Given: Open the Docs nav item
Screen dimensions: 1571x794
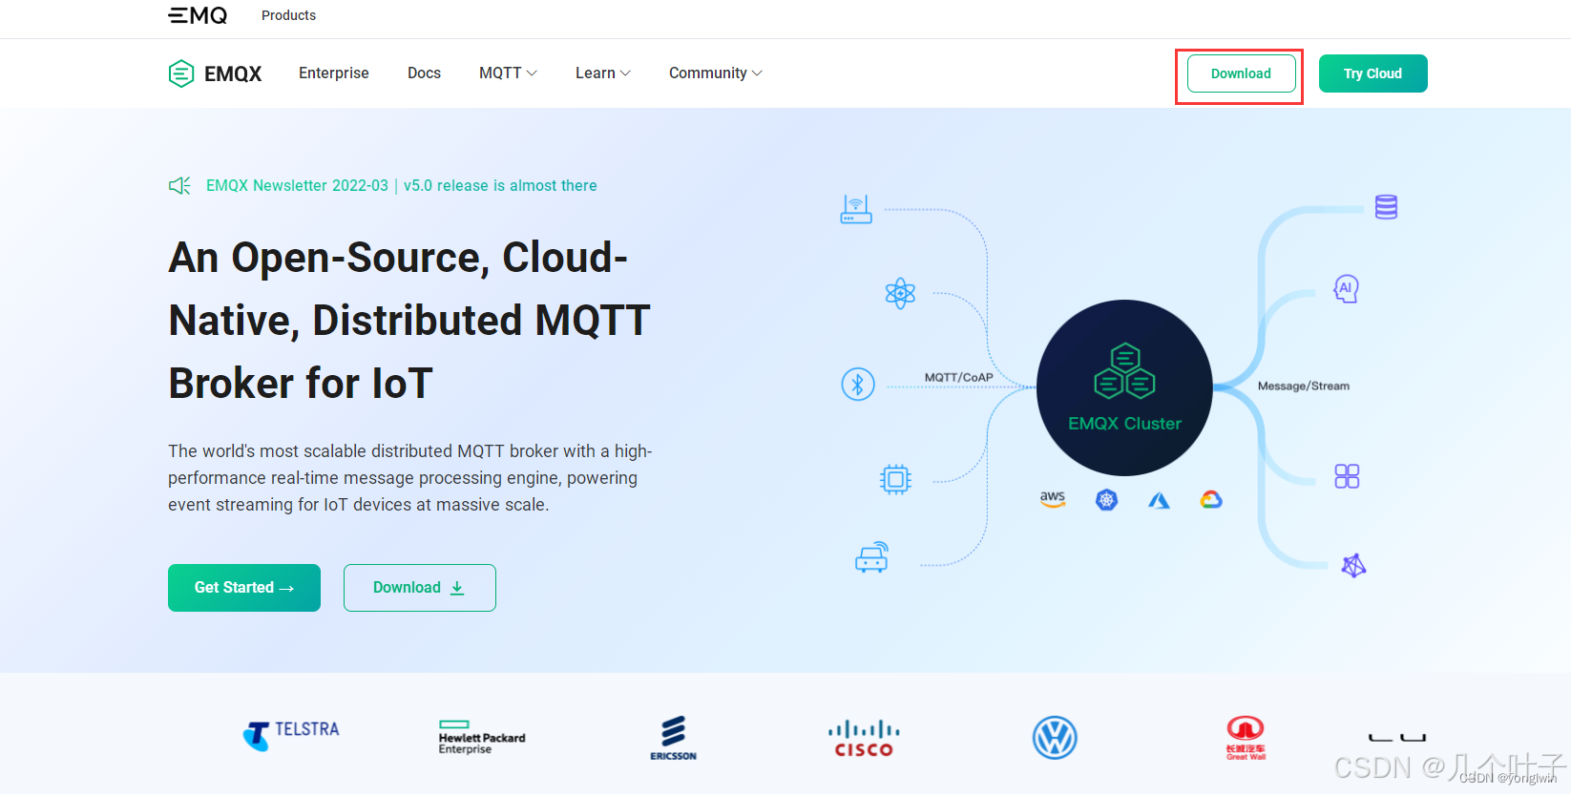Looking at the screenshot, I should pyautogui.click(x=424, y=73).
